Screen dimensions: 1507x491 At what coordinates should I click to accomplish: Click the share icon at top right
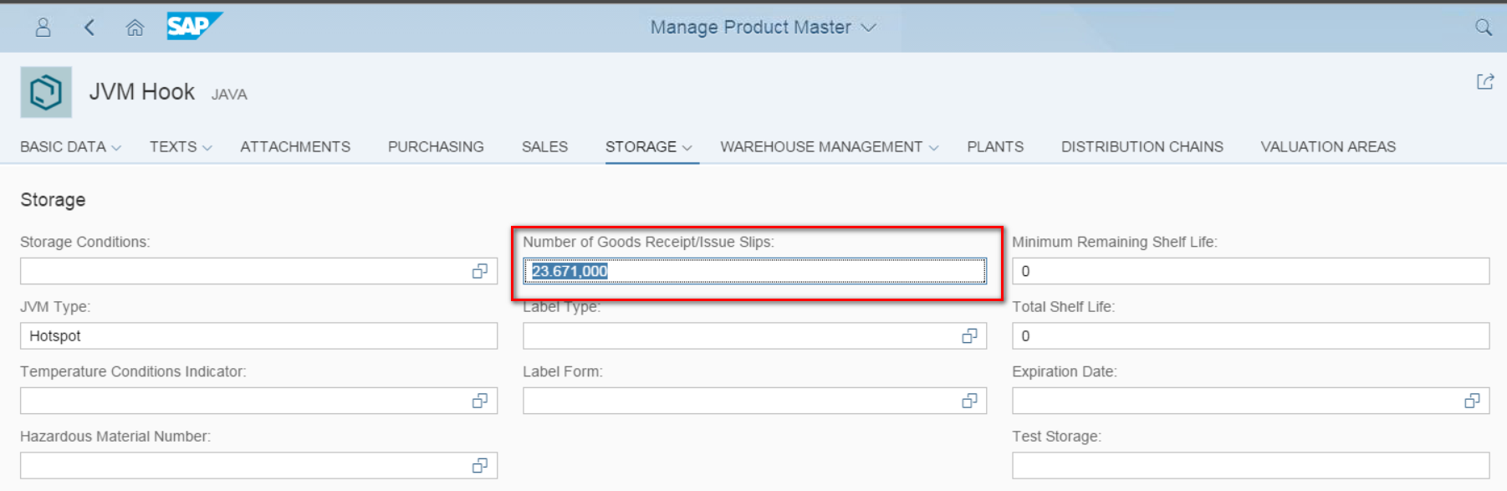[1485, 81]
